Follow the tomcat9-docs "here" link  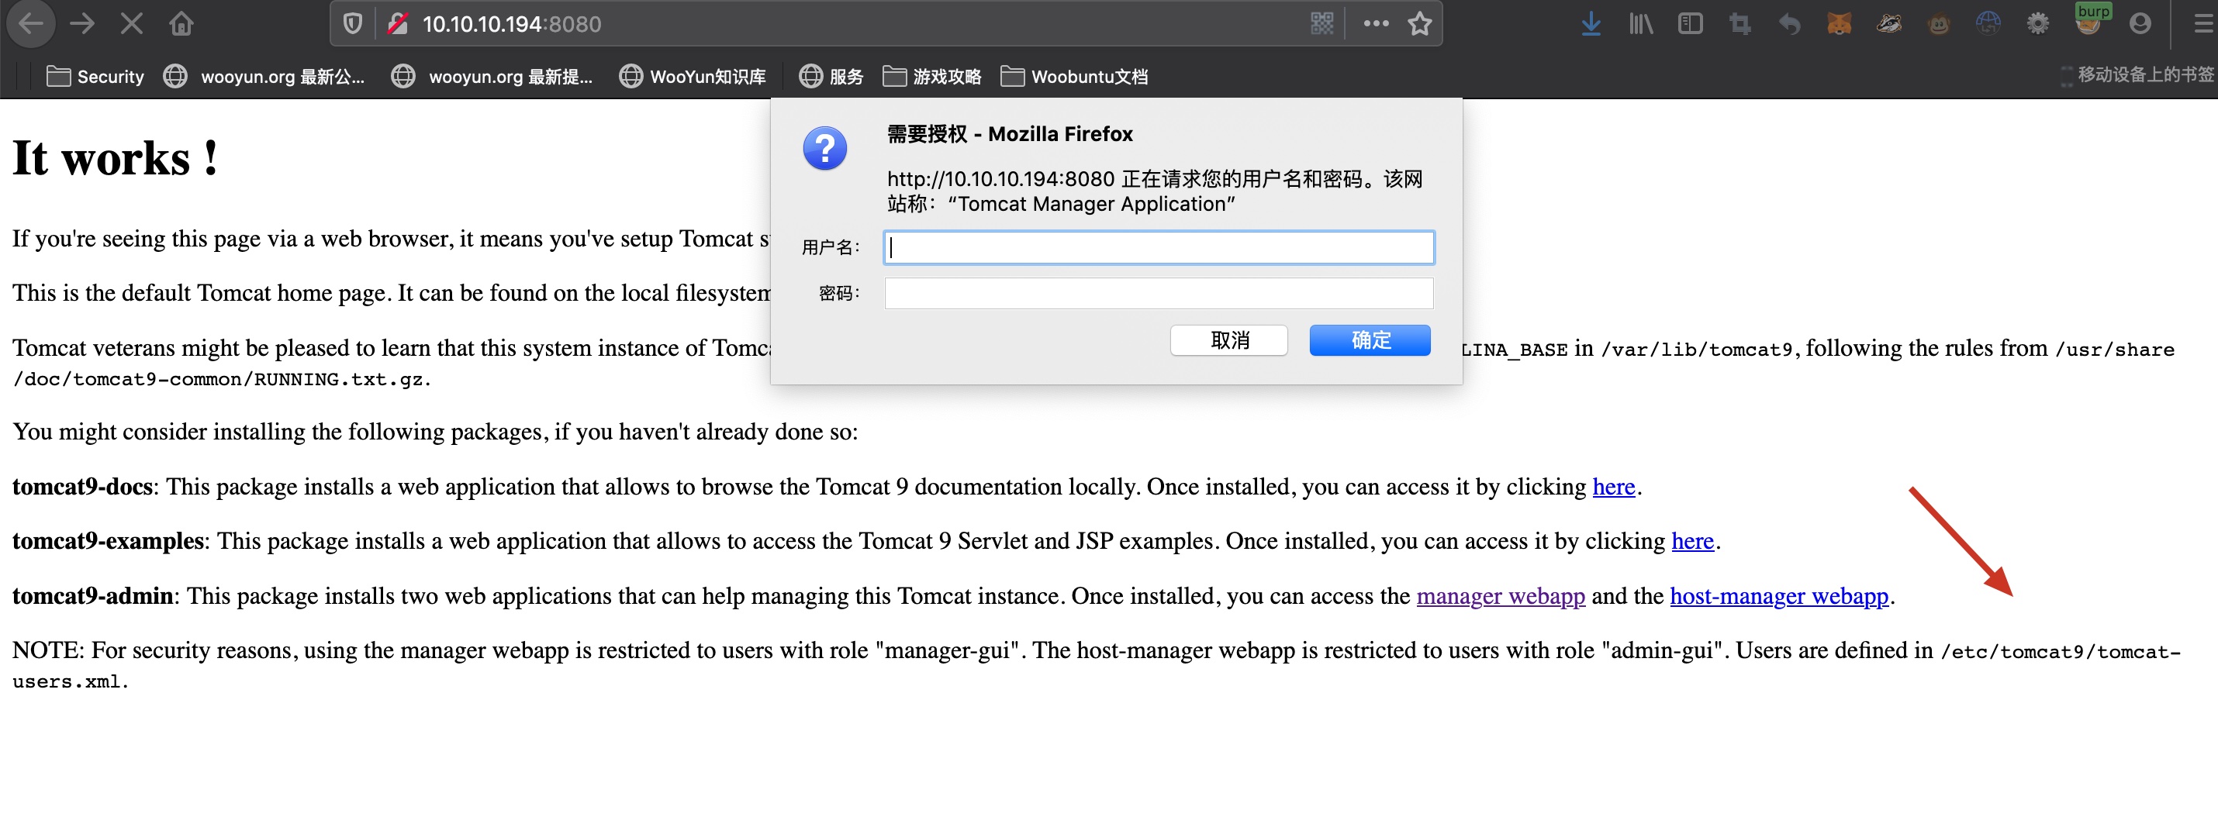click(x=1614, y=488)
